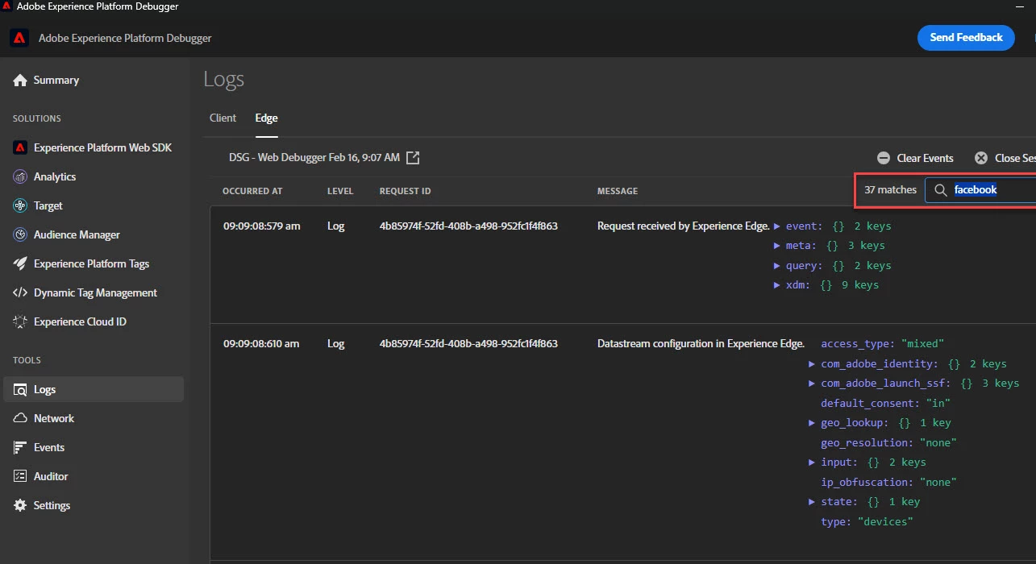Click 'Request received by Experience Edge.' message
This screenshot has height=564, width=1036.
click(684, 226)
